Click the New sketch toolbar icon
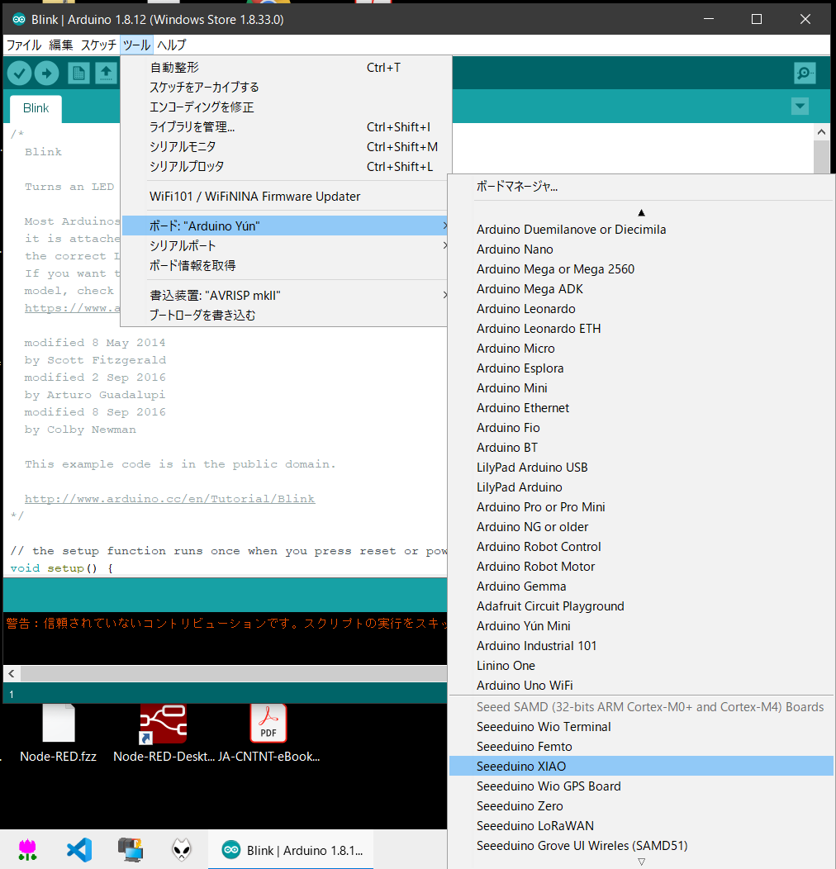Image resolution: width=836 pixels, height=869 pixels. point(78,73)
